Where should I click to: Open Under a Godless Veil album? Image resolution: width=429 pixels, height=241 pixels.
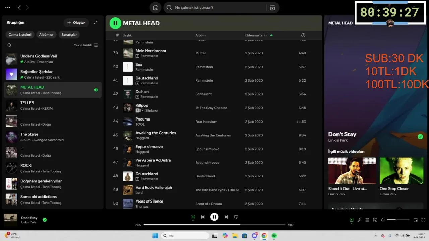tap(53, 59)
